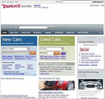The image size is (105, 99).
Task: Browse Green Cars style link
Action: (7, 68)
